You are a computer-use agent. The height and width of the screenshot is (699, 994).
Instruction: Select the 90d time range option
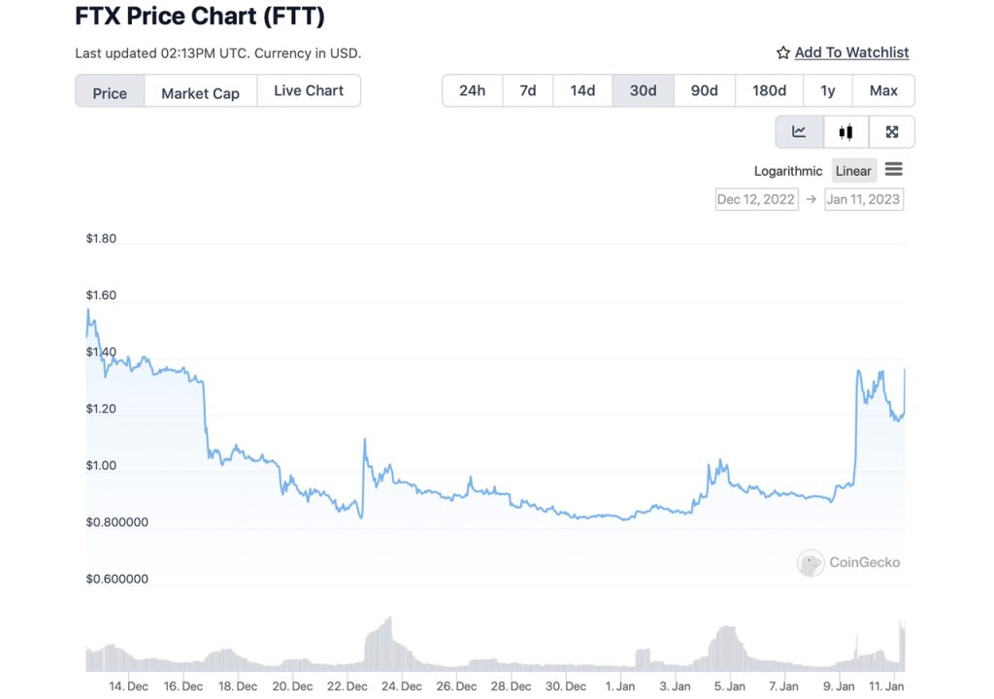pos(704,89)
